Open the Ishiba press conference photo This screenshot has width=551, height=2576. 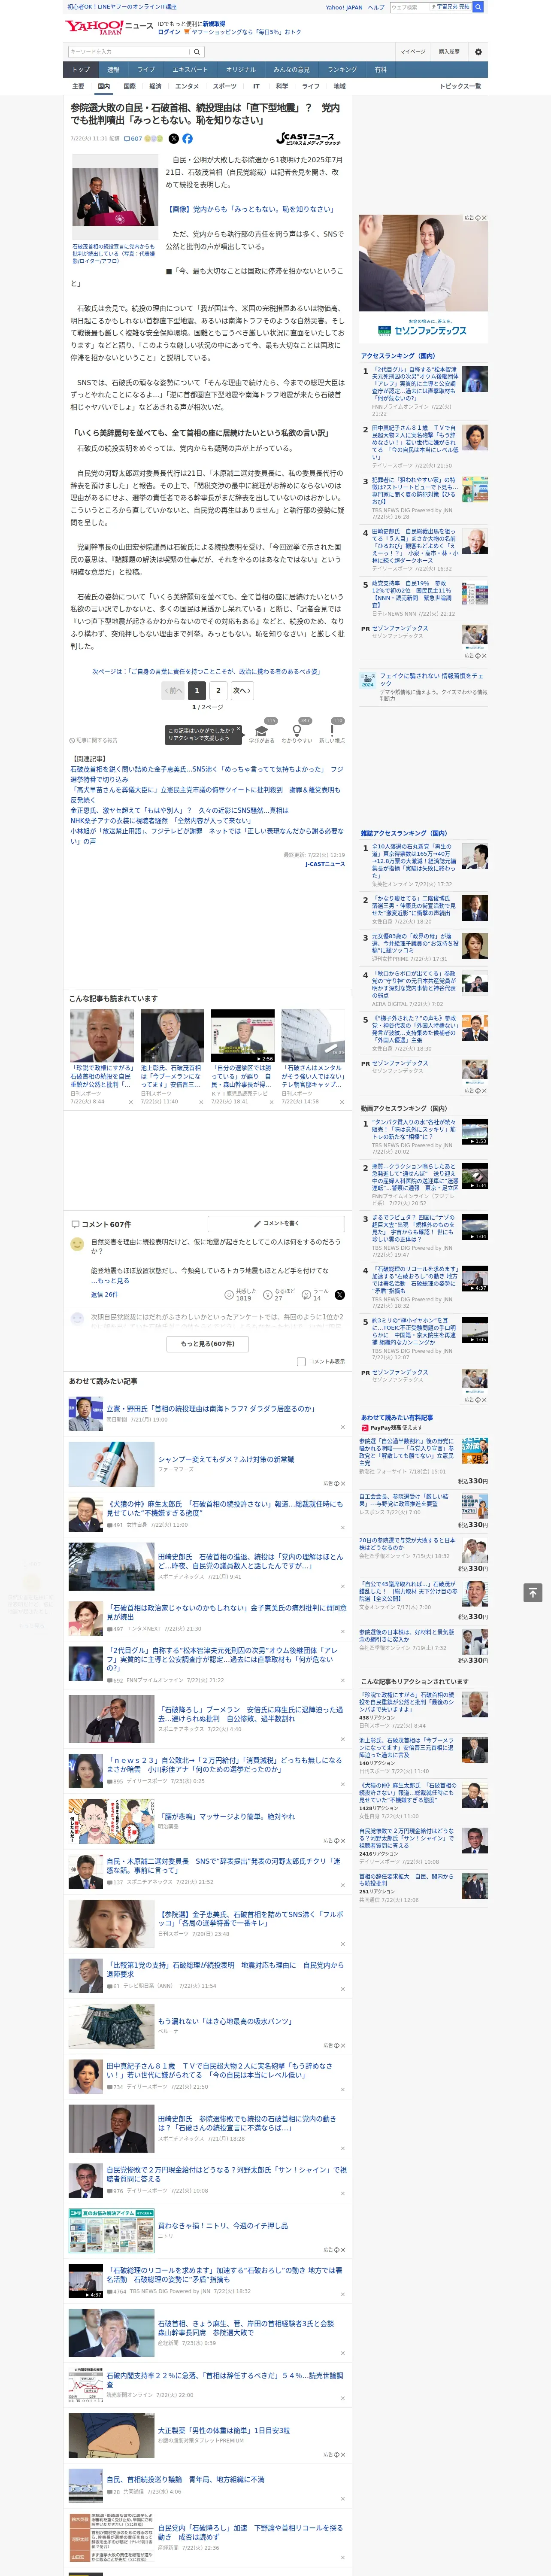coord(115,197)
